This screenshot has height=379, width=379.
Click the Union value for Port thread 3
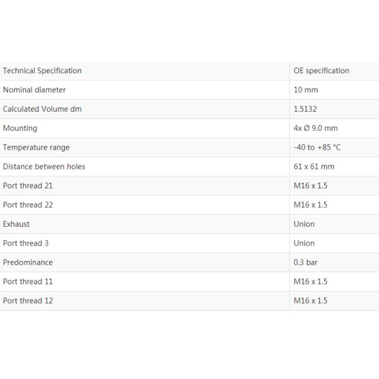(x=304, y=243)
